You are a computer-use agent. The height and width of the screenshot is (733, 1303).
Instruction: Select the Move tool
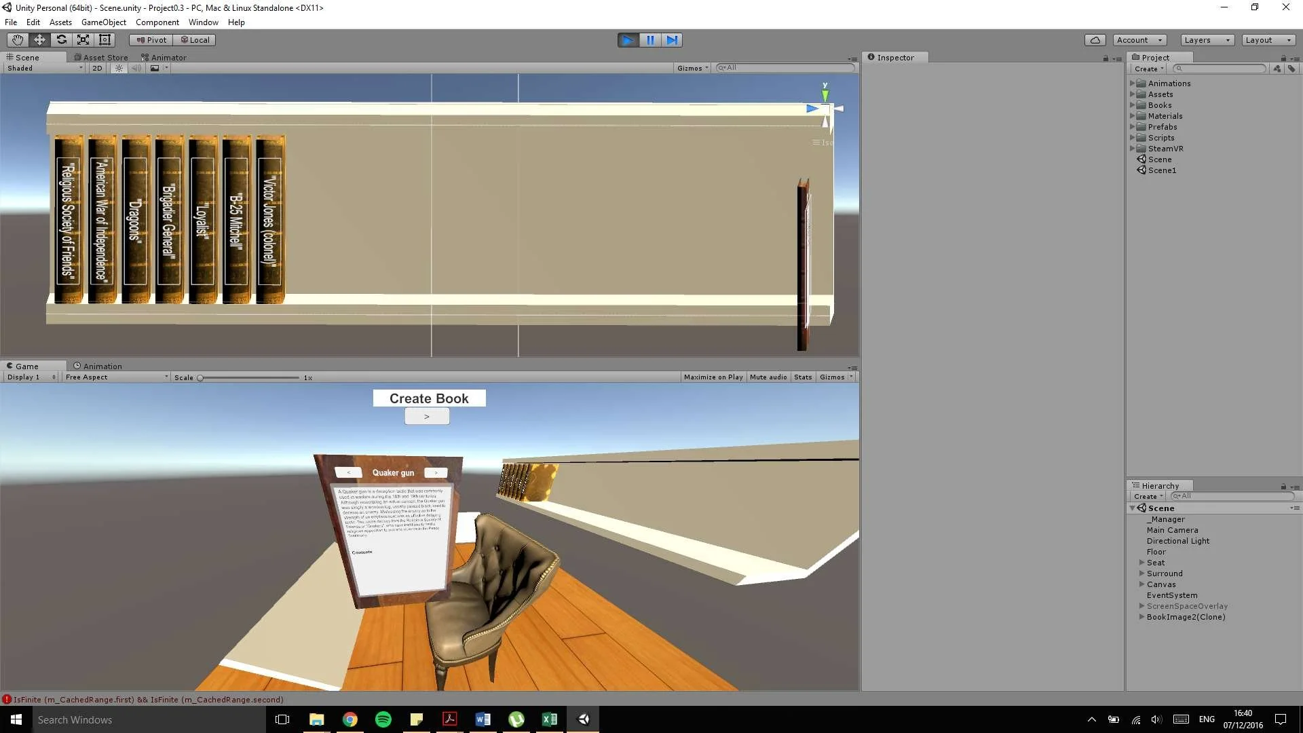pyautogui.click(x=39, y=40)
